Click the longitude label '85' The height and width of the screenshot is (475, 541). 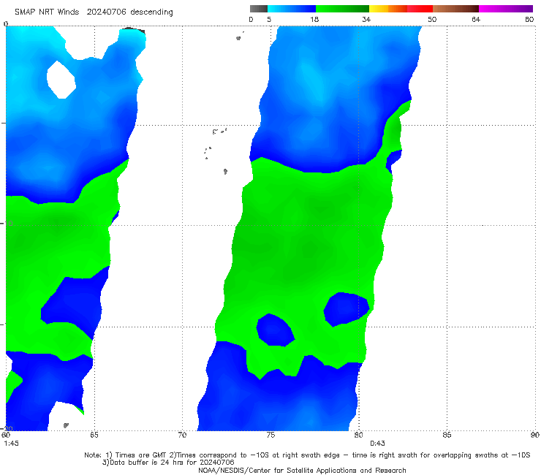click(447, 435)
